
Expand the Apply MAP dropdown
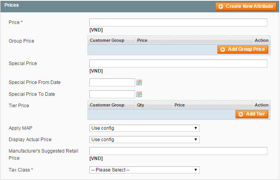144,128
